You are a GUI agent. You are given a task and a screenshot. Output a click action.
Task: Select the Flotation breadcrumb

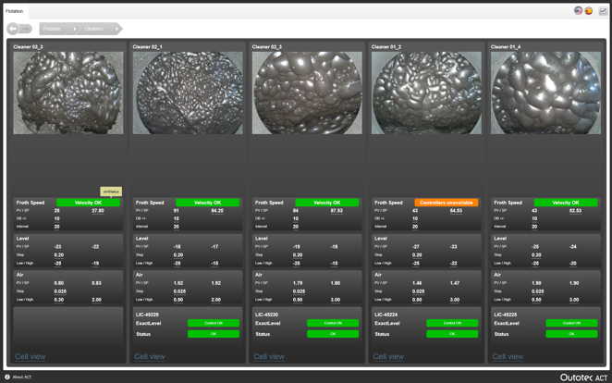click(52, 29)
